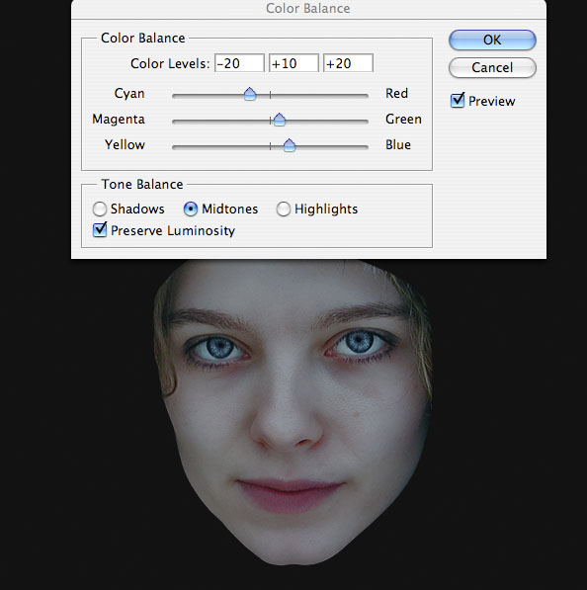Click the Color Levels label

170,63
